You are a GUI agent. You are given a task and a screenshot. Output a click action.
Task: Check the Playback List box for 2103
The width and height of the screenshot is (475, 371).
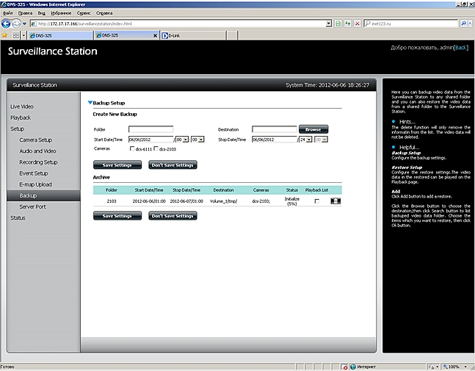(316, 201)
